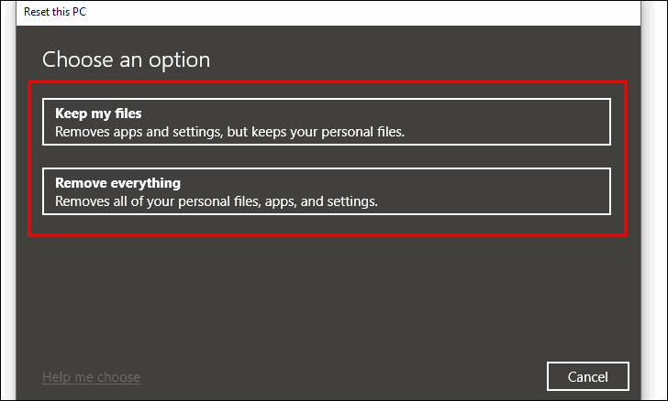Open the Help me choose link
The image size is (668, 401).
[91, 377]
